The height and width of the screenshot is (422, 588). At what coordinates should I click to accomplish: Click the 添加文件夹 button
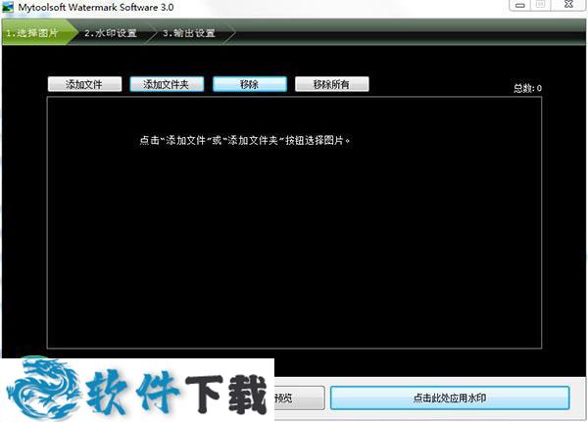click(167, 84)
